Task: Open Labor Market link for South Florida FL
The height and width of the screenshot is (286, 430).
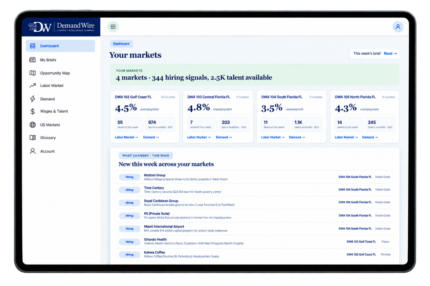Action: 273,137
